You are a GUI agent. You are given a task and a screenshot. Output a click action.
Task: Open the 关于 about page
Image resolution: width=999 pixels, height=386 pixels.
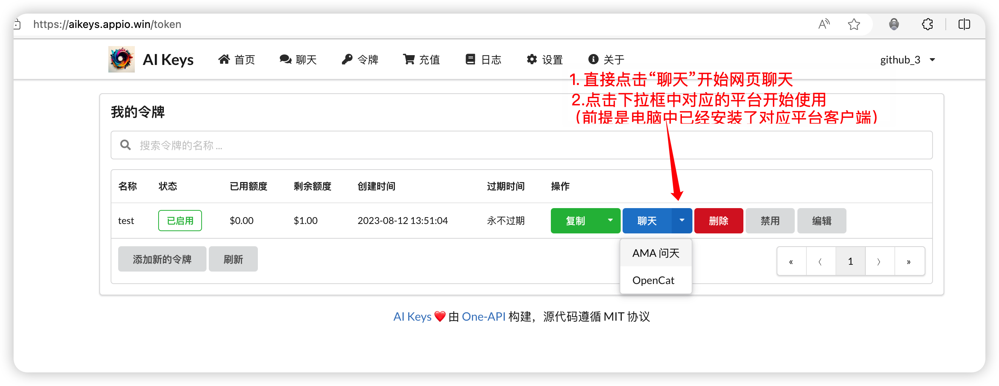(x=606, y=60)
